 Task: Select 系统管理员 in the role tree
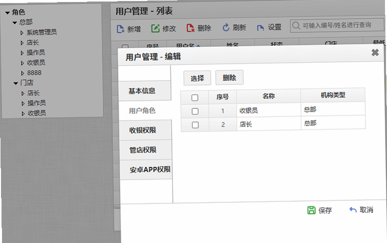click(42, 32)
